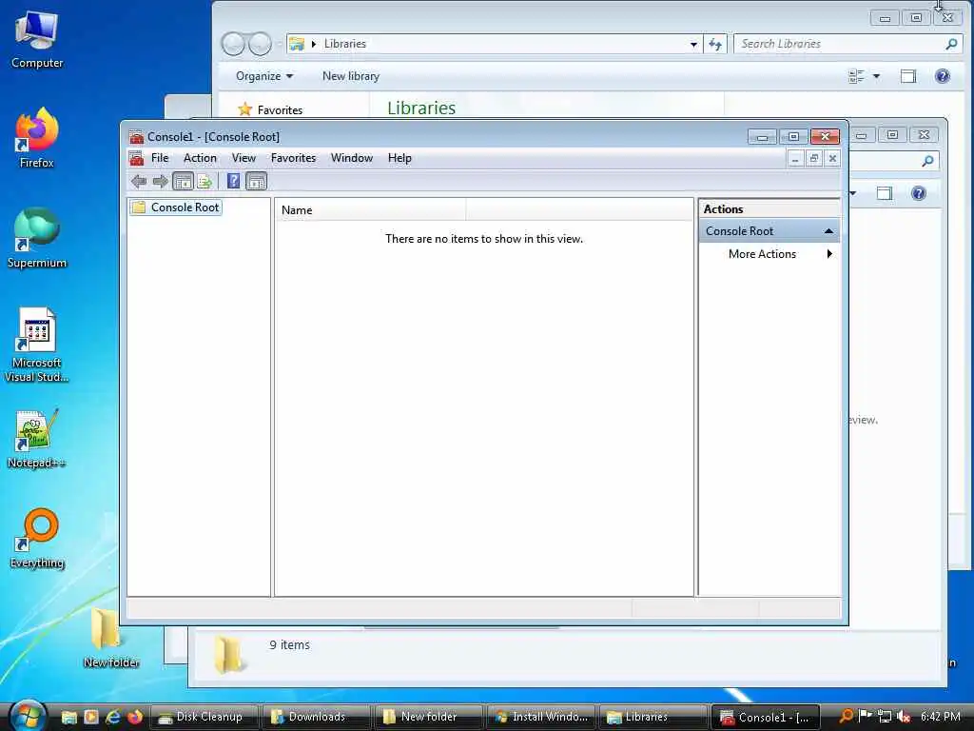Click the Explorer quick launch taskbar icon

tap(68, 717)
